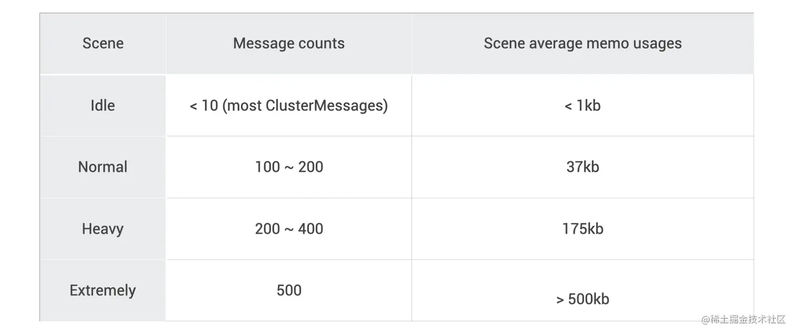Select the Normal row label
796x335 pixels.
[x=103, y=167]
